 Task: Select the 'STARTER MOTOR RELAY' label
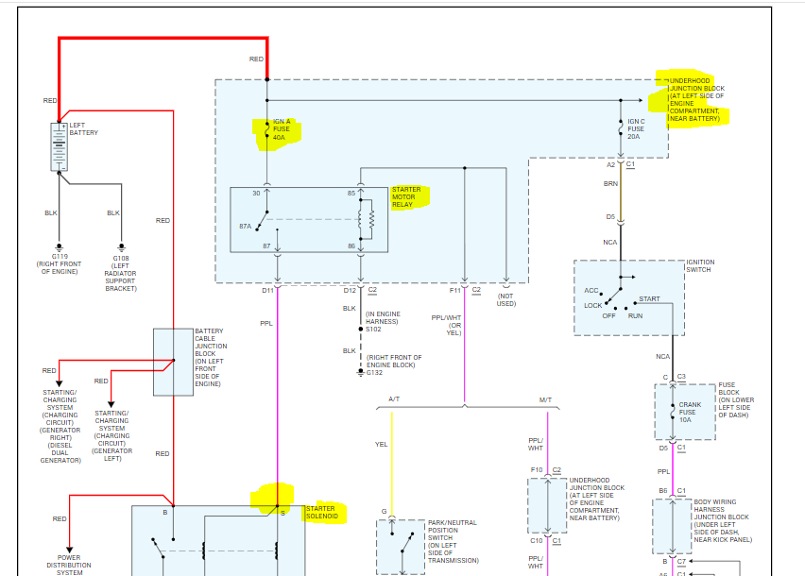click(x=406, y=197)
